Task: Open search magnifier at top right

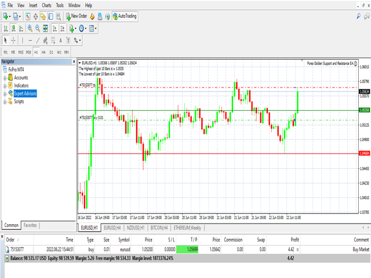Action: 358,16
